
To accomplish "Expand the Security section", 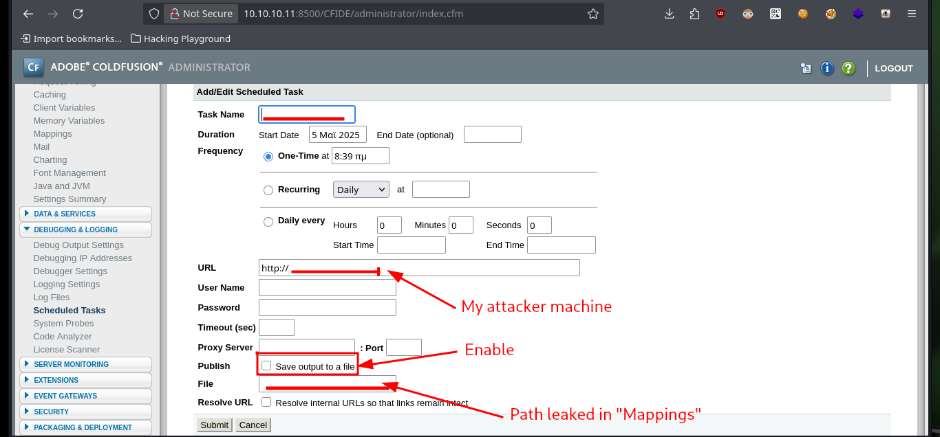I will point(85,412).
